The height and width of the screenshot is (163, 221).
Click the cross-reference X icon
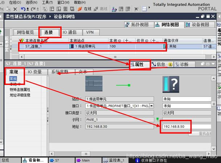click(x=136, y=9)
